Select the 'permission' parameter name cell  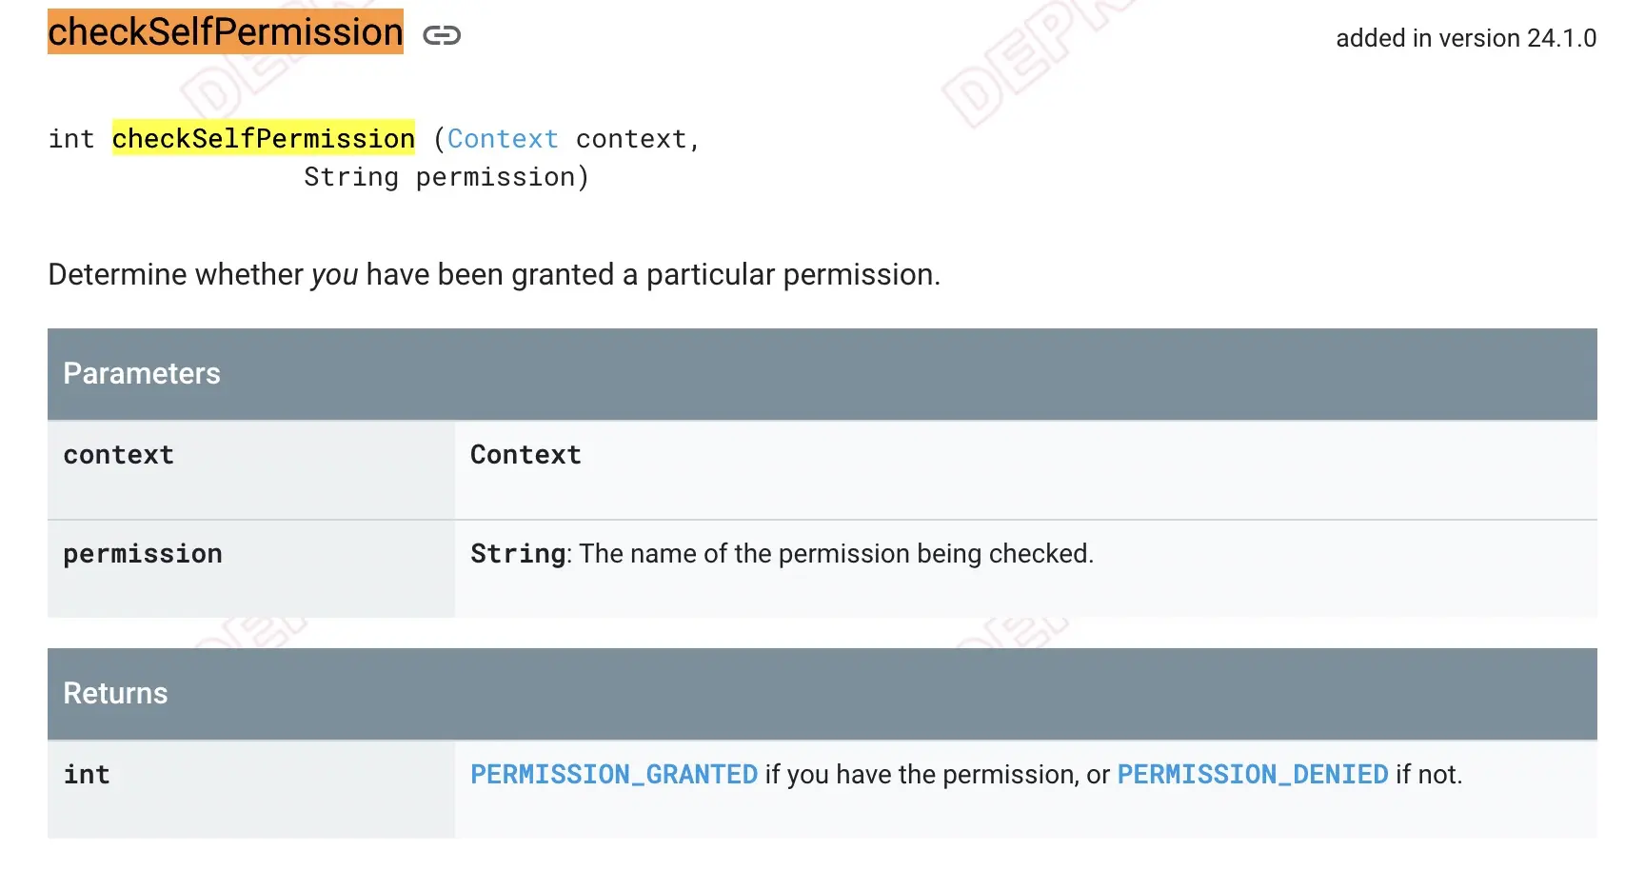(143, 554)
